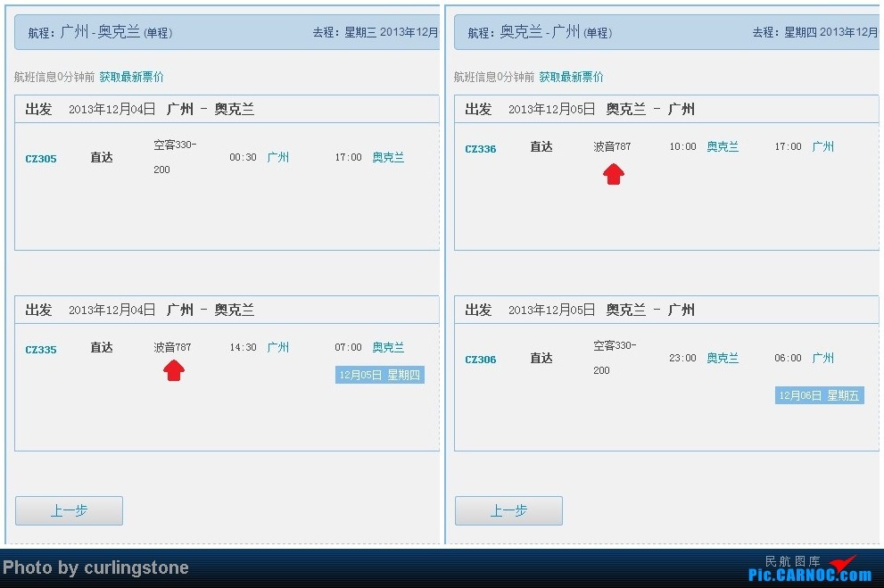Click 广州 arrival link in CZ306 row
The height and width of the screenshot is (588, 884).
point(823,358)
